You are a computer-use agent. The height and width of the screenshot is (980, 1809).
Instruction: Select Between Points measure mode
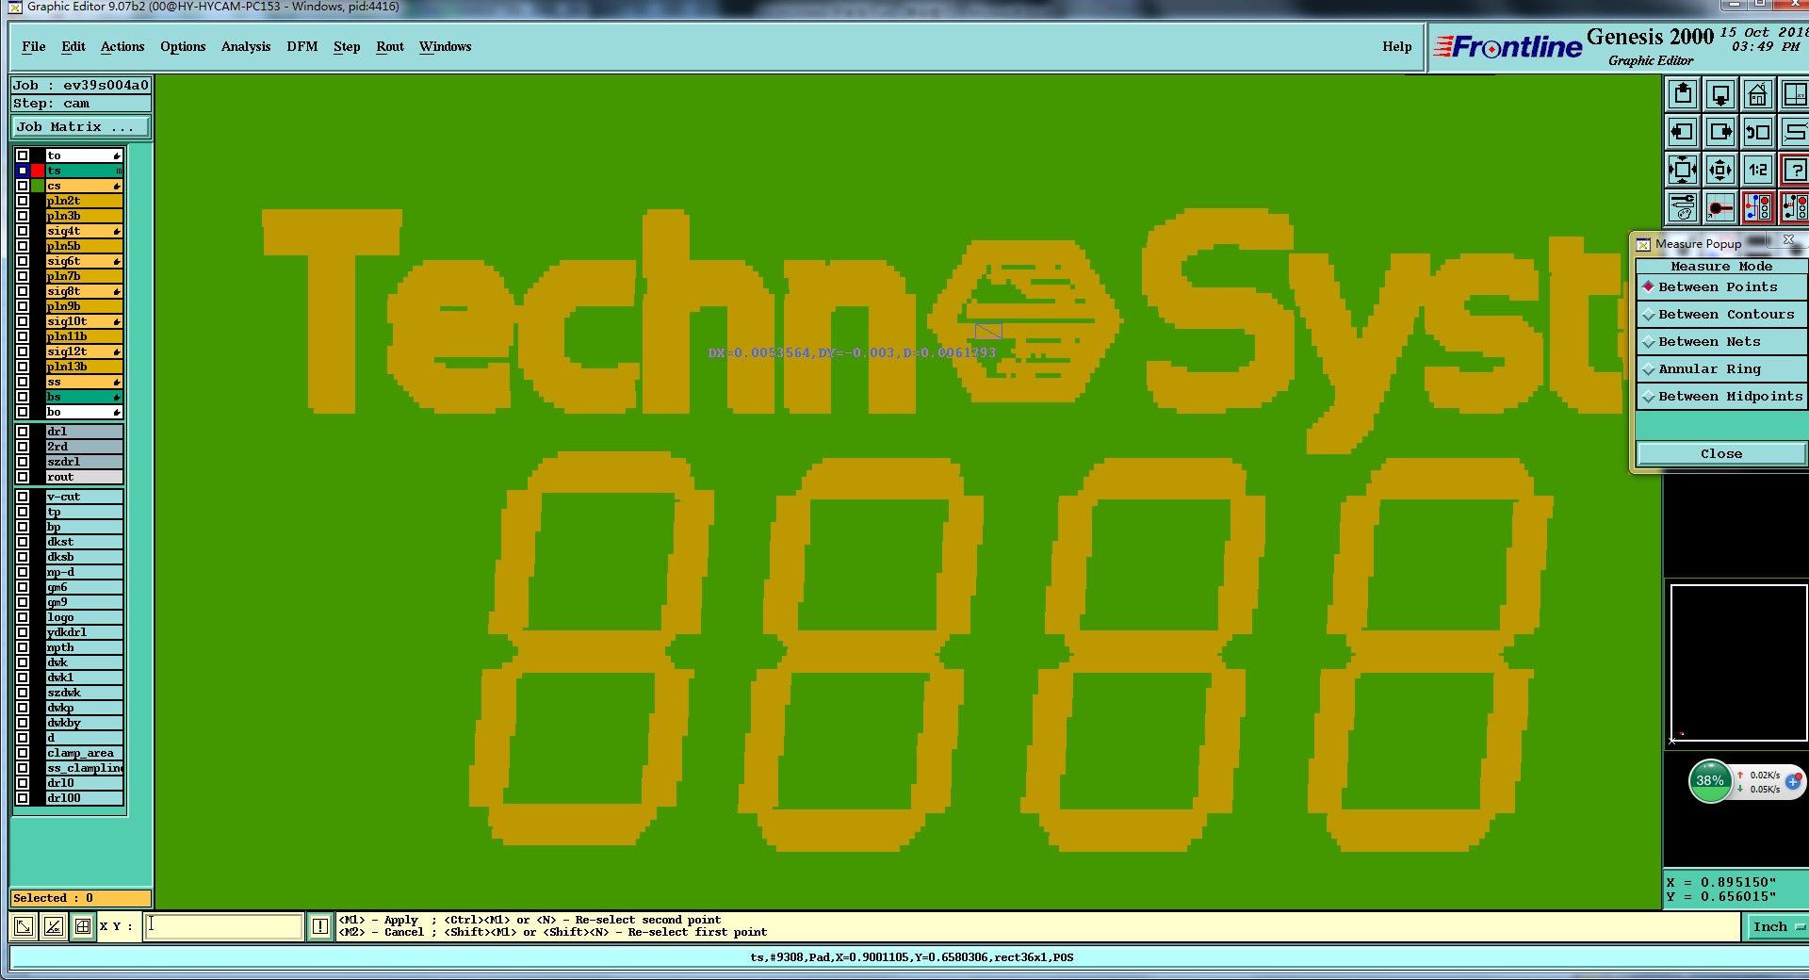pyautogui.click(x=1721, y=287)
